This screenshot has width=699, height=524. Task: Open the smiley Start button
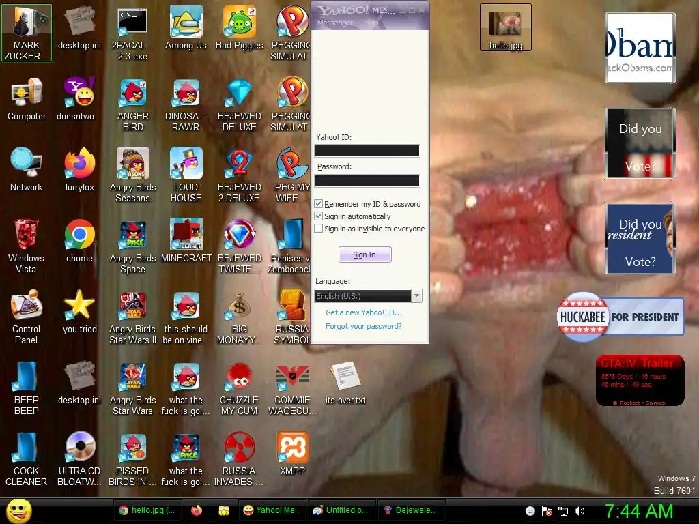click(x=18, y=510)
